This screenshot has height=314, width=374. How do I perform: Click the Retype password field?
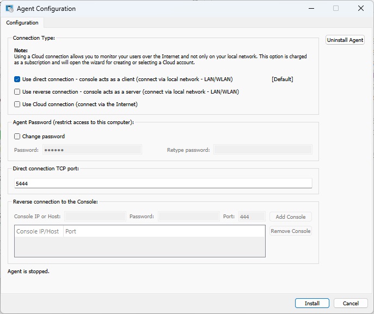(262, 150)
